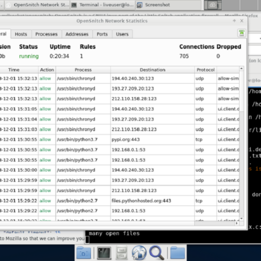The width and height of the screenshot is (261, 261).
Task: Sort the table by the Time column
Action: (x=19, y=70)
